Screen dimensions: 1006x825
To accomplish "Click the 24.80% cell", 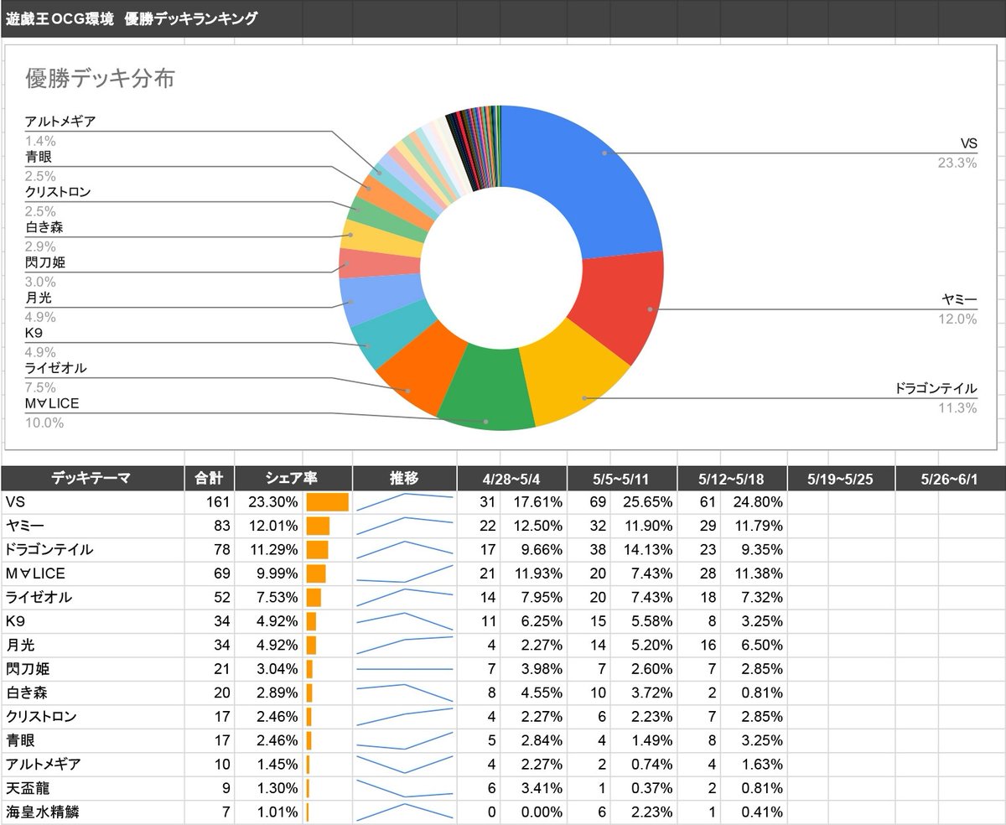I will coord(754,502).
